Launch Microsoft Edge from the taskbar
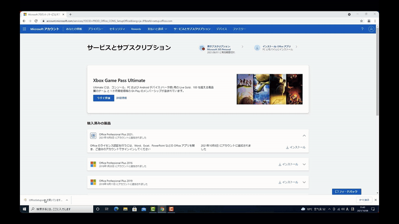 point(116,209)
